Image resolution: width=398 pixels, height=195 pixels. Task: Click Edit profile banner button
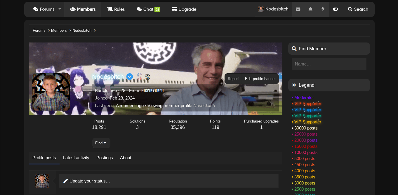tap(260, 79)
